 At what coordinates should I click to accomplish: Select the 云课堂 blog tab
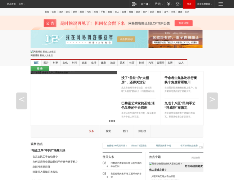[161, 63]
